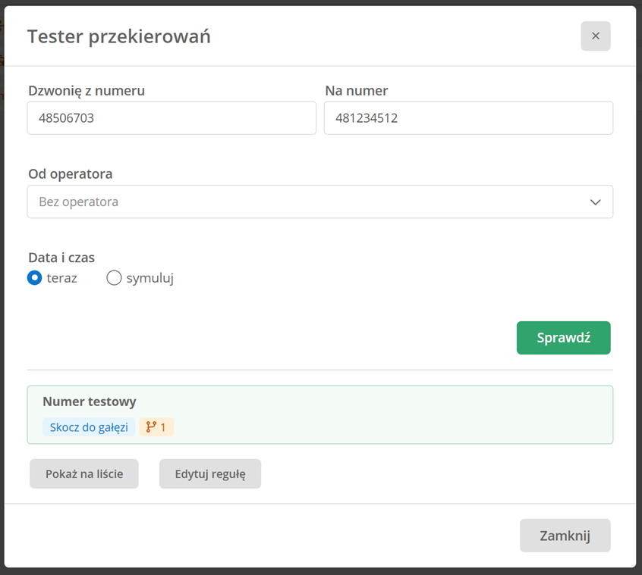642x575 pixels.
Task: Select the 'teraz' radio button
Action: tap(34, 278)
